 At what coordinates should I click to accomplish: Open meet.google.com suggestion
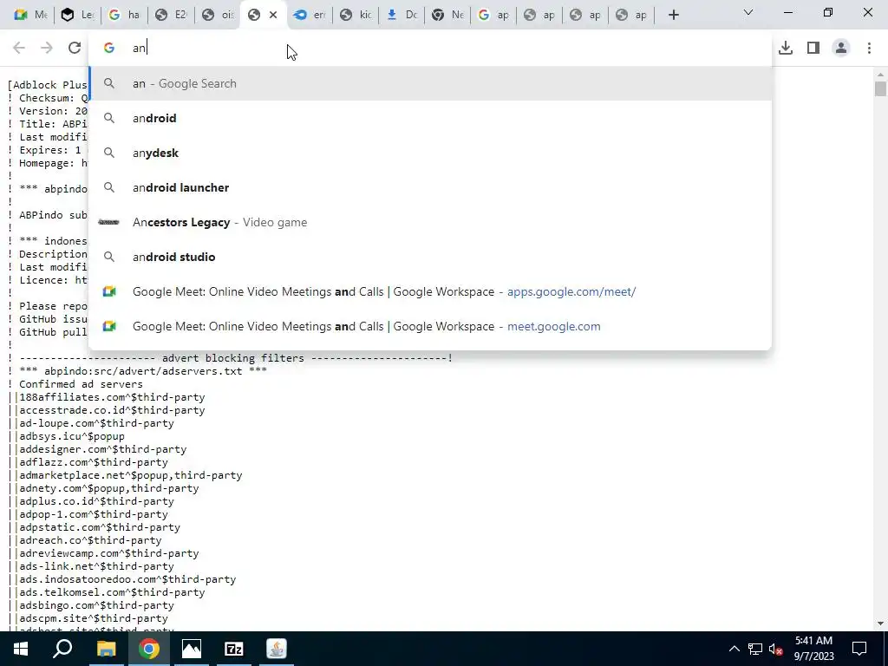(430, 326)
